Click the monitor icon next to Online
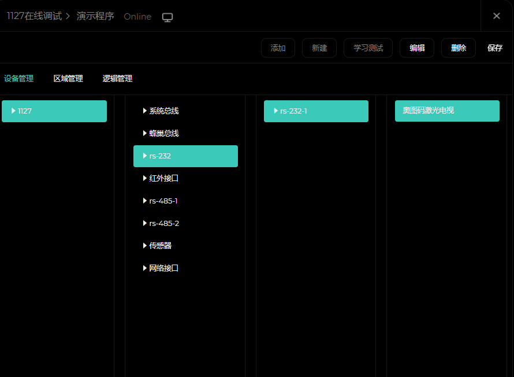514x377 pixels. click(x=167, y=17)
